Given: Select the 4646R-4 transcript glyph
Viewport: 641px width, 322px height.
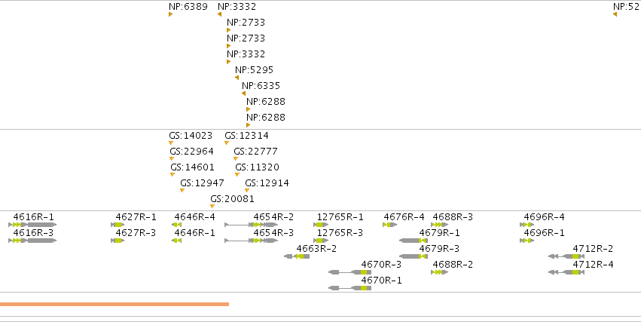Looking at the screenshot, I should click(x=176, y=225).
